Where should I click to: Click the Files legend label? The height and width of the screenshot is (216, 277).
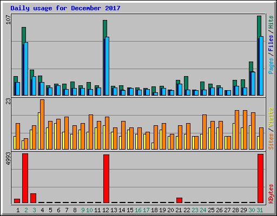point(271,43)
